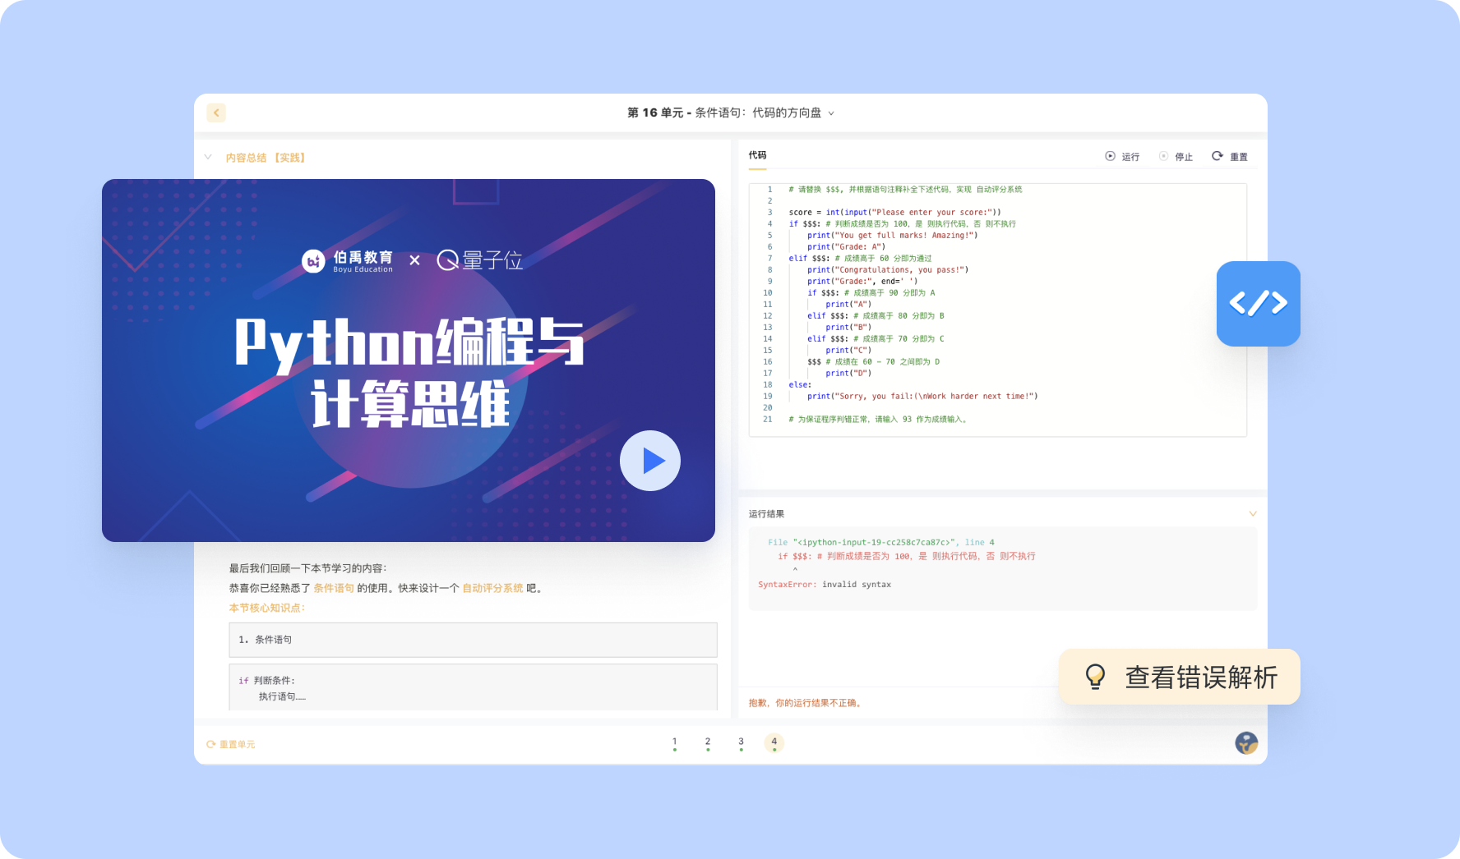
Task: Expand the unit 16 title dropdown
Action: tap(831, 113)
